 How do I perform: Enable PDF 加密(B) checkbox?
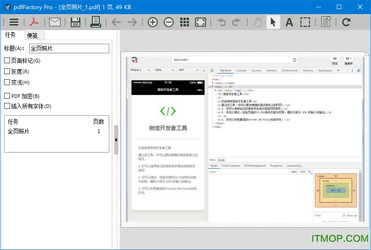pyautogui.click(x=7, y=96)
